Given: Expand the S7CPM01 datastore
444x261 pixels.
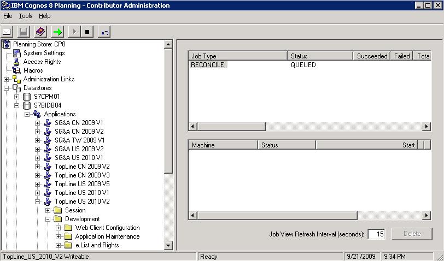Looking at the screenshot, I should (17, 97).
